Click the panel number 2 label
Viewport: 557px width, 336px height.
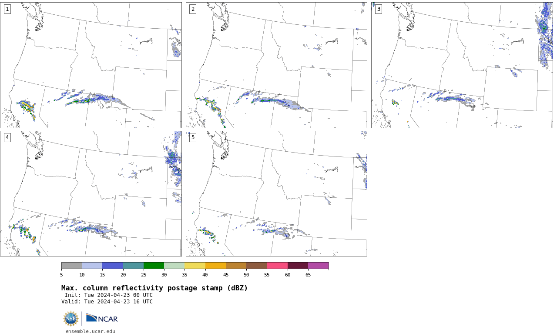coord(193,9)
